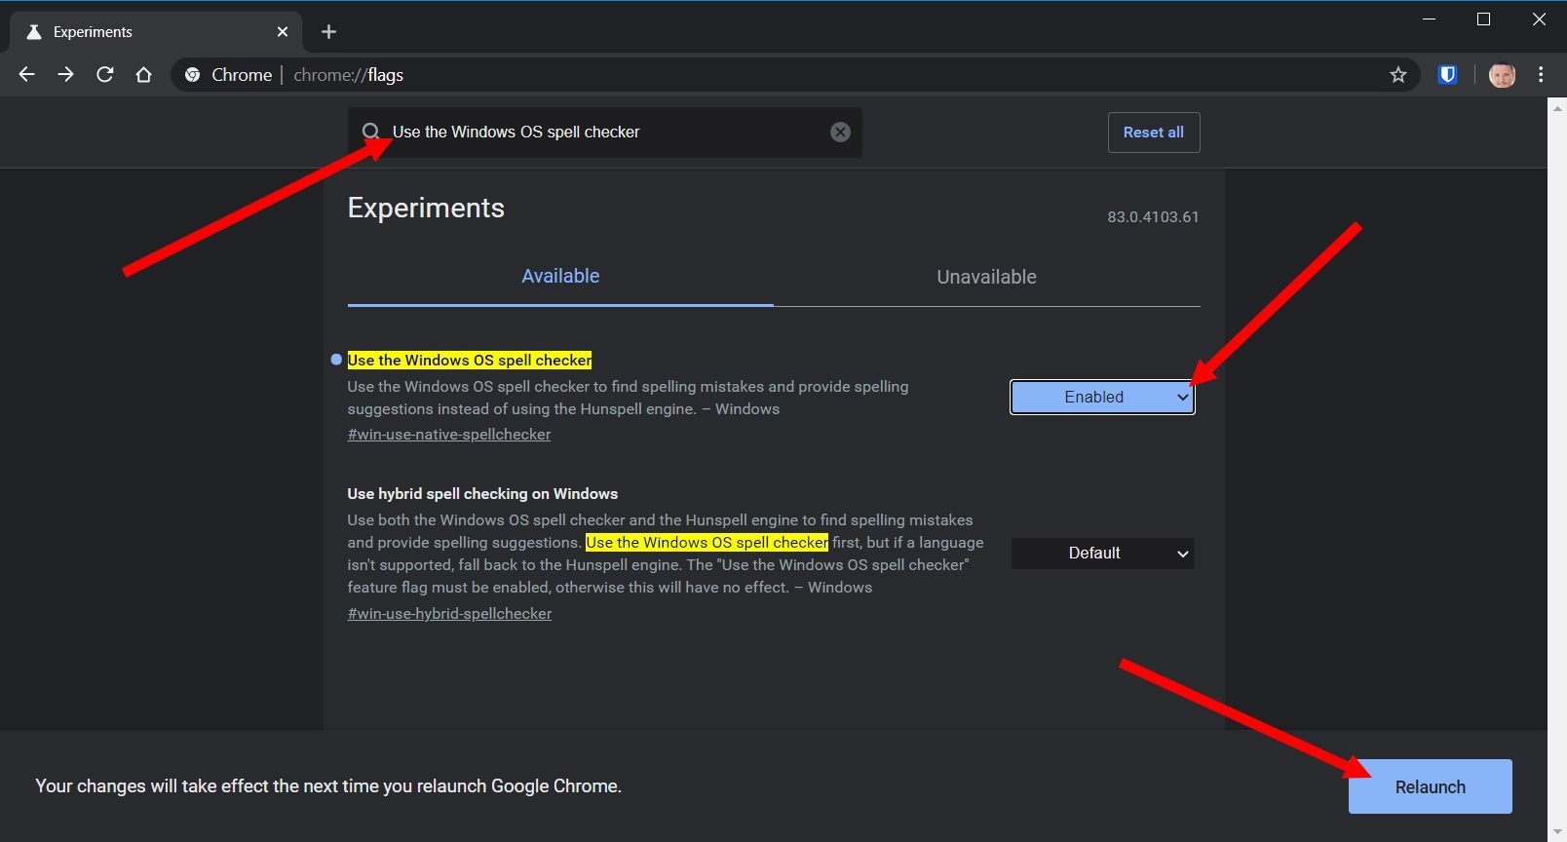This screenshot has width=1567, height=842.
Task: Click the Experiments page heading
Action: click(426, 208)
